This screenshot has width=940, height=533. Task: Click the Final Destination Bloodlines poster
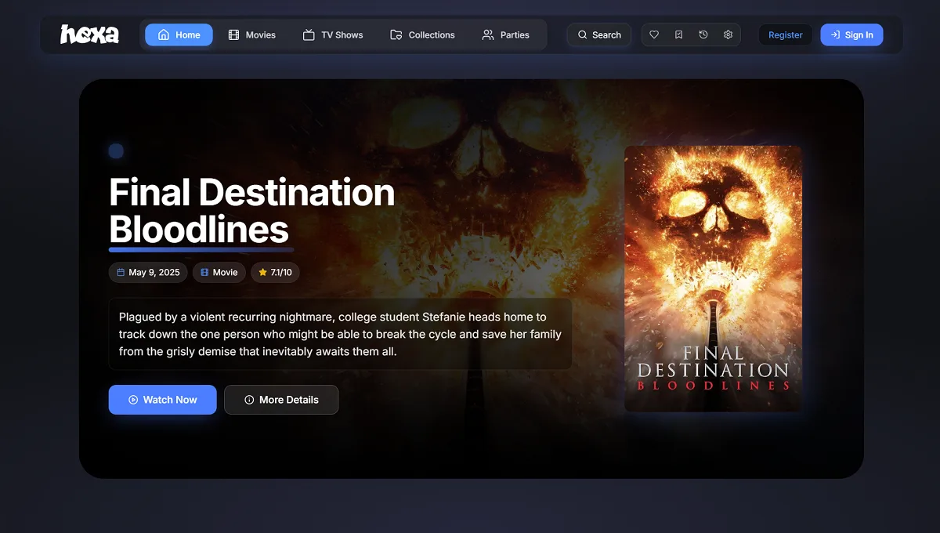point(713,278)
